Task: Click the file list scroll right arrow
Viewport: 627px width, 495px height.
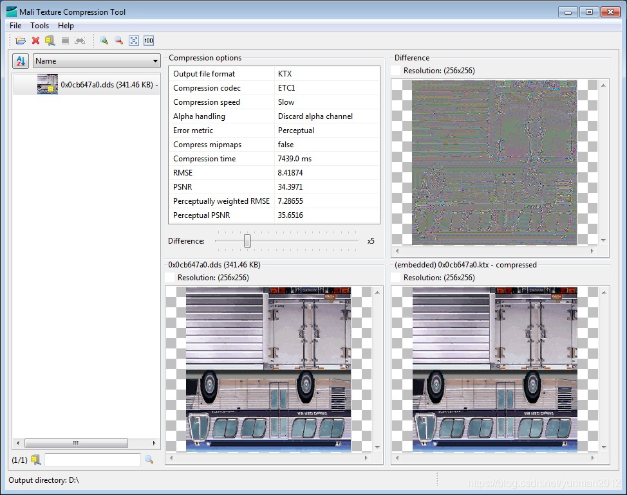Action: click(x=154, y=443)
